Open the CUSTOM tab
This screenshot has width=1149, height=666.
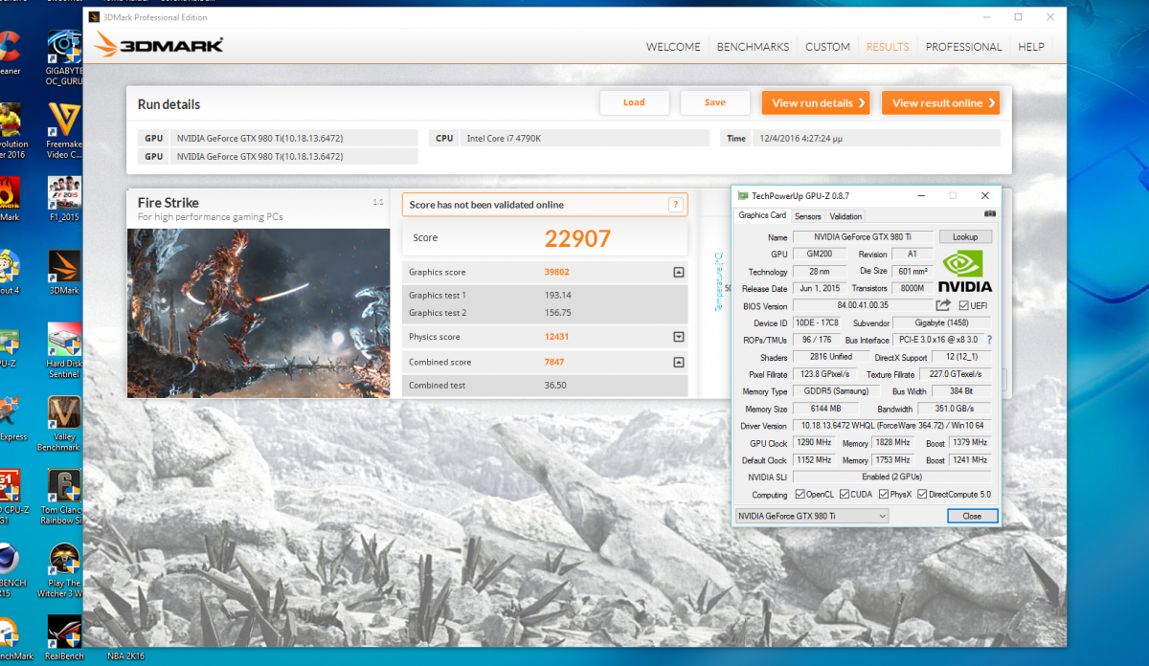click(827, 47)
